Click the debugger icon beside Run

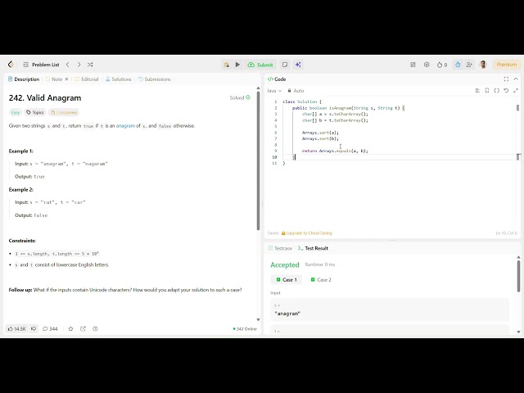click(x=227, y=65)
